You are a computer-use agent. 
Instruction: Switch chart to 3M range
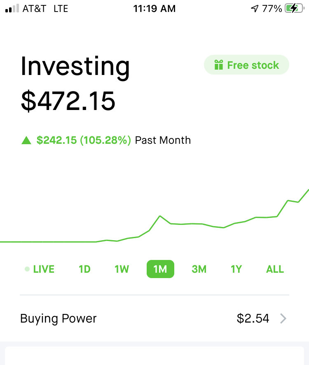click(199, 269)
